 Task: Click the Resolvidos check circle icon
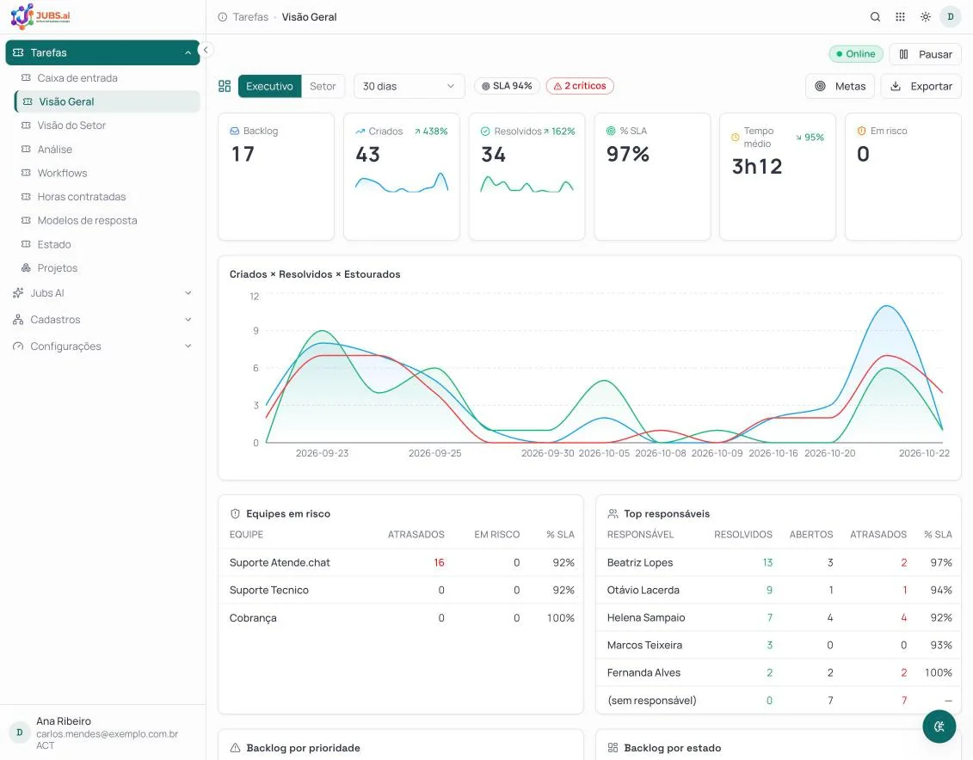tap(485, 132)
